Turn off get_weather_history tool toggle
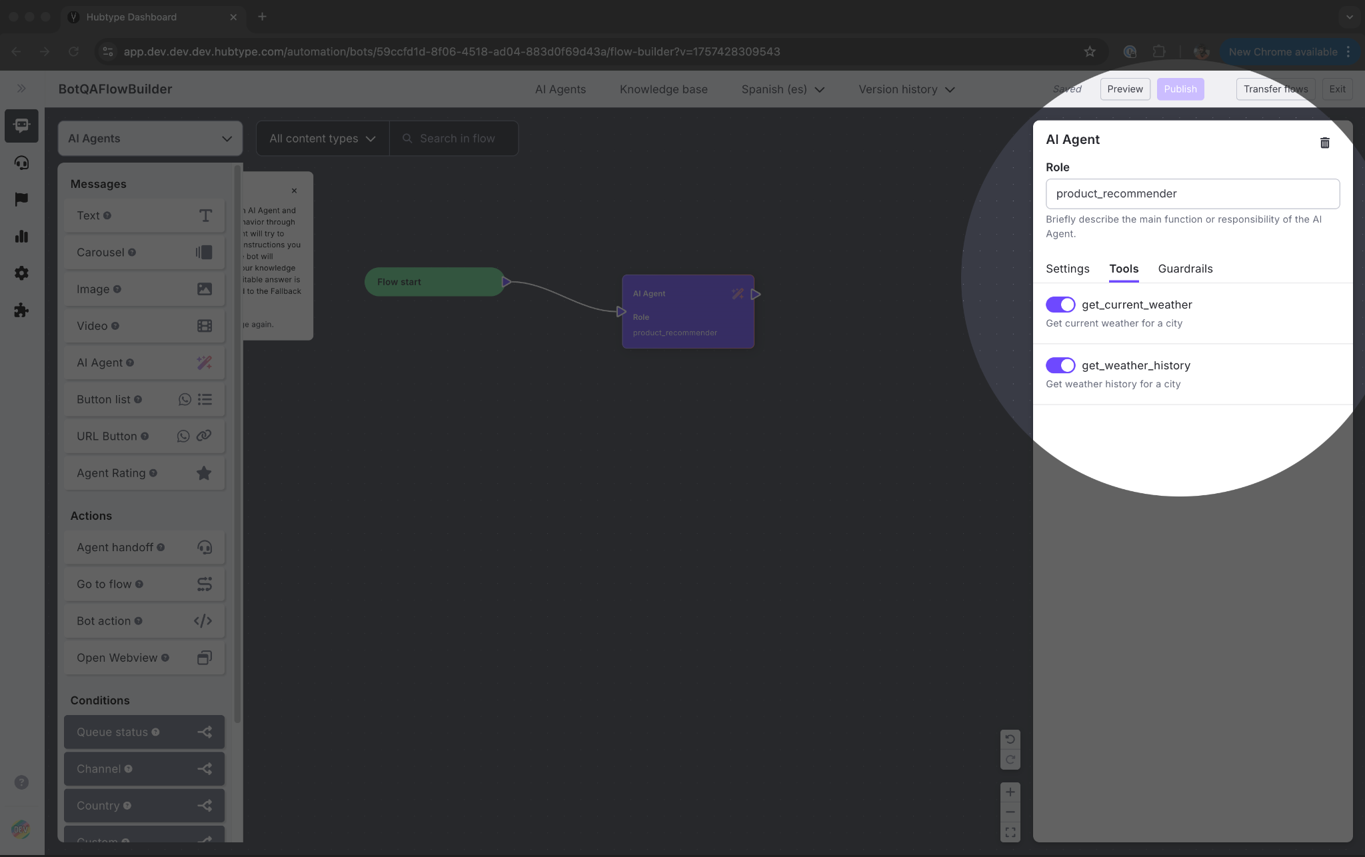The height and width of the screenshot is (857, 1365). (x=1060, y=365)
